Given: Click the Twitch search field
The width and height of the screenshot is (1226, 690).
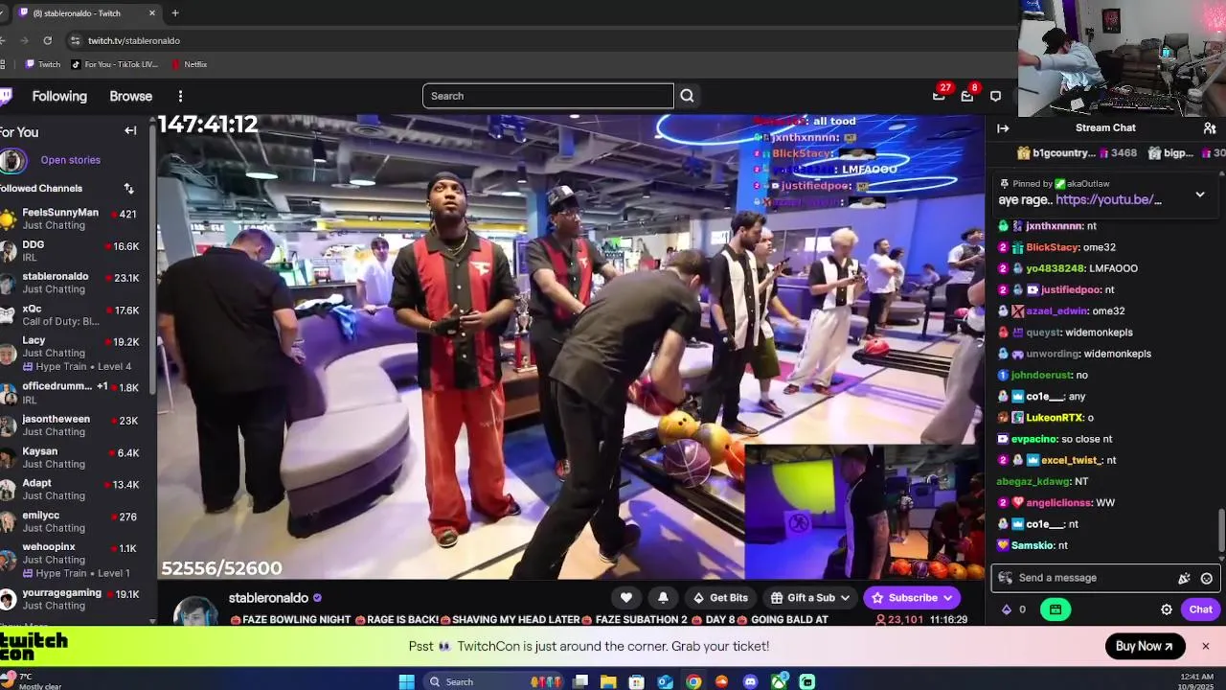Looking at the screenshot, I should click(x=548, y=96).
